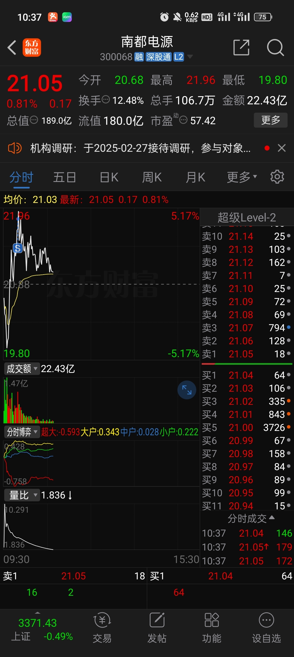294x657 pixels.
Task: Select the 卖1 21.05 order book row
Action: tap(247, 354)
